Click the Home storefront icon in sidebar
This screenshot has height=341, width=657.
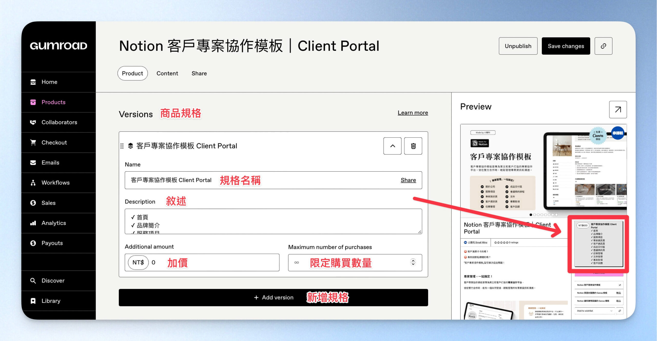tap(33, 82)
